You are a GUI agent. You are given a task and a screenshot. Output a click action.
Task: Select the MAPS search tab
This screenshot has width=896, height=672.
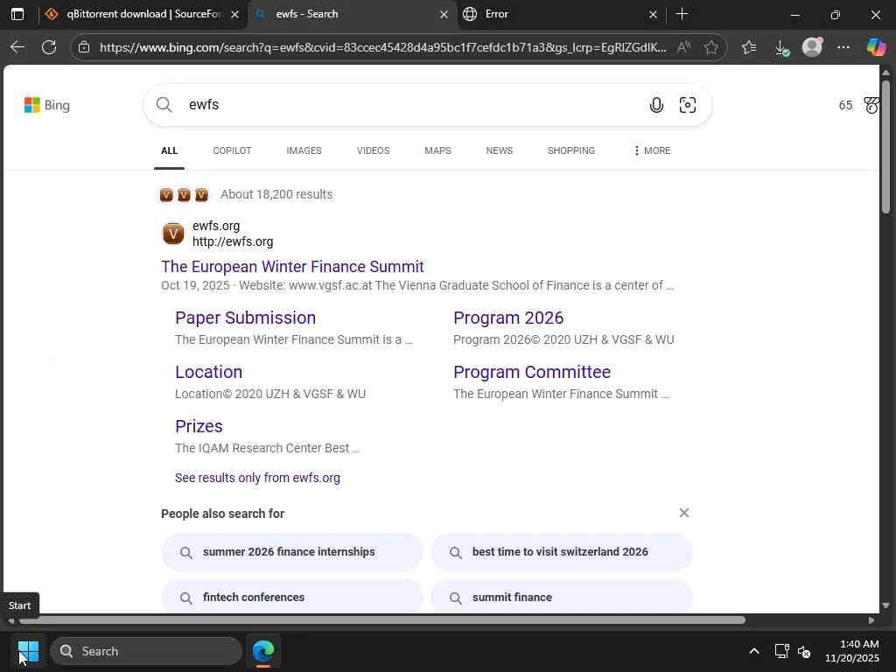click(x=437, y=150)
